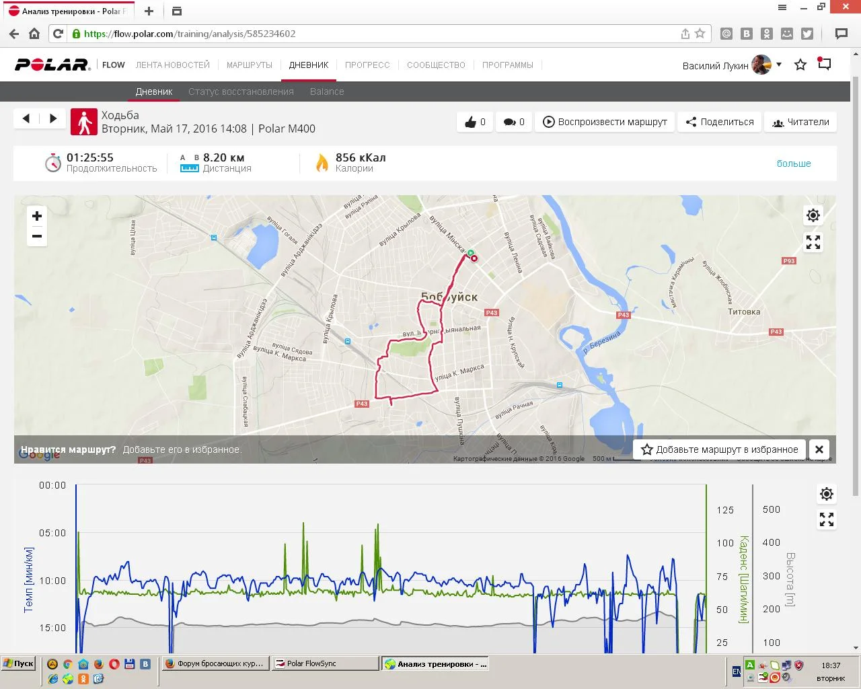Click the browser tab list button

click(x=176, y=11)
